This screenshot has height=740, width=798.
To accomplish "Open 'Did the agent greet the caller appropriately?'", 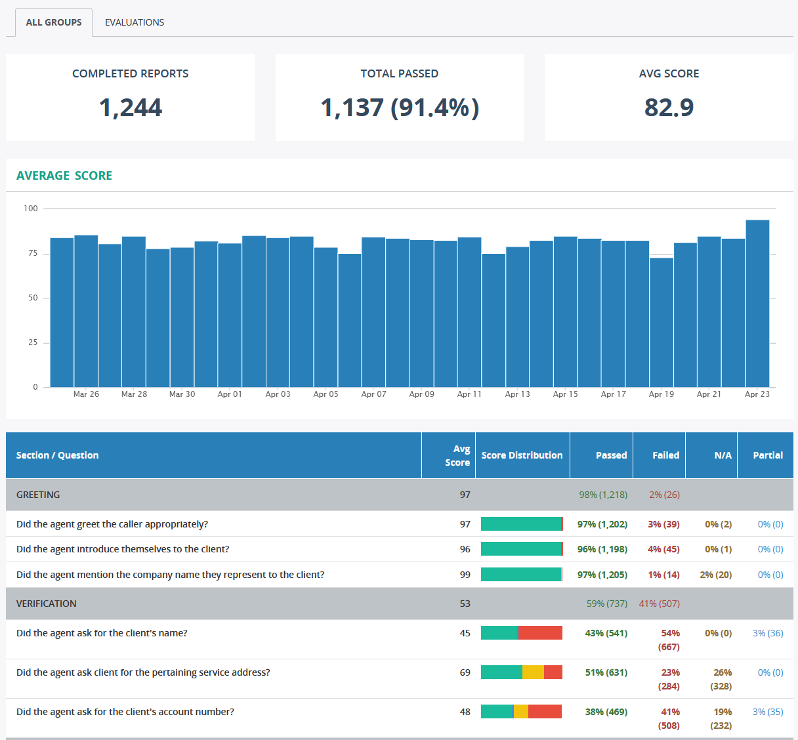I will point(112,524).
